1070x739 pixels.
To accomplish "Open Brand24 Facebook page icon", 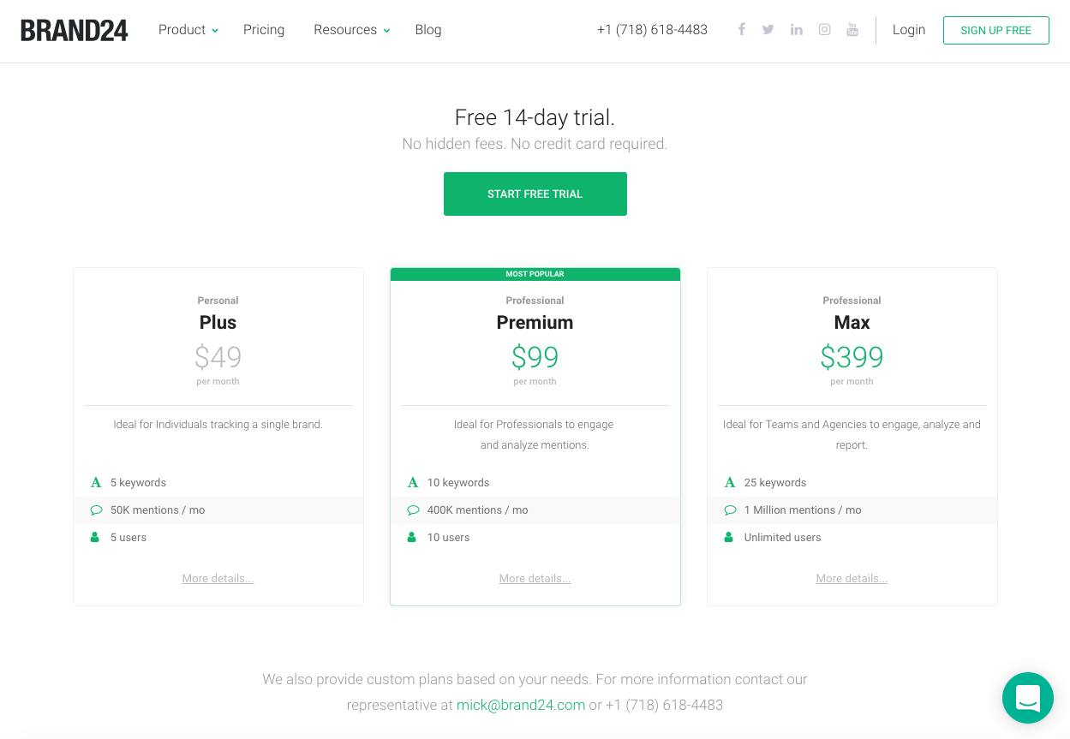I will pyautogui.click(x=742, y=30).
